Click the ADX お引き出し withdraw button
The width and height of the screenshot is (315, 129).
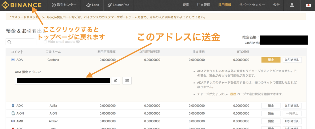(x=292, y=106)
